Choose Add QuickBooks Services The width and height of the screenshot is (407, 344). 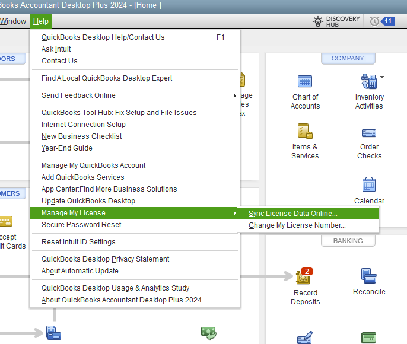135,177
